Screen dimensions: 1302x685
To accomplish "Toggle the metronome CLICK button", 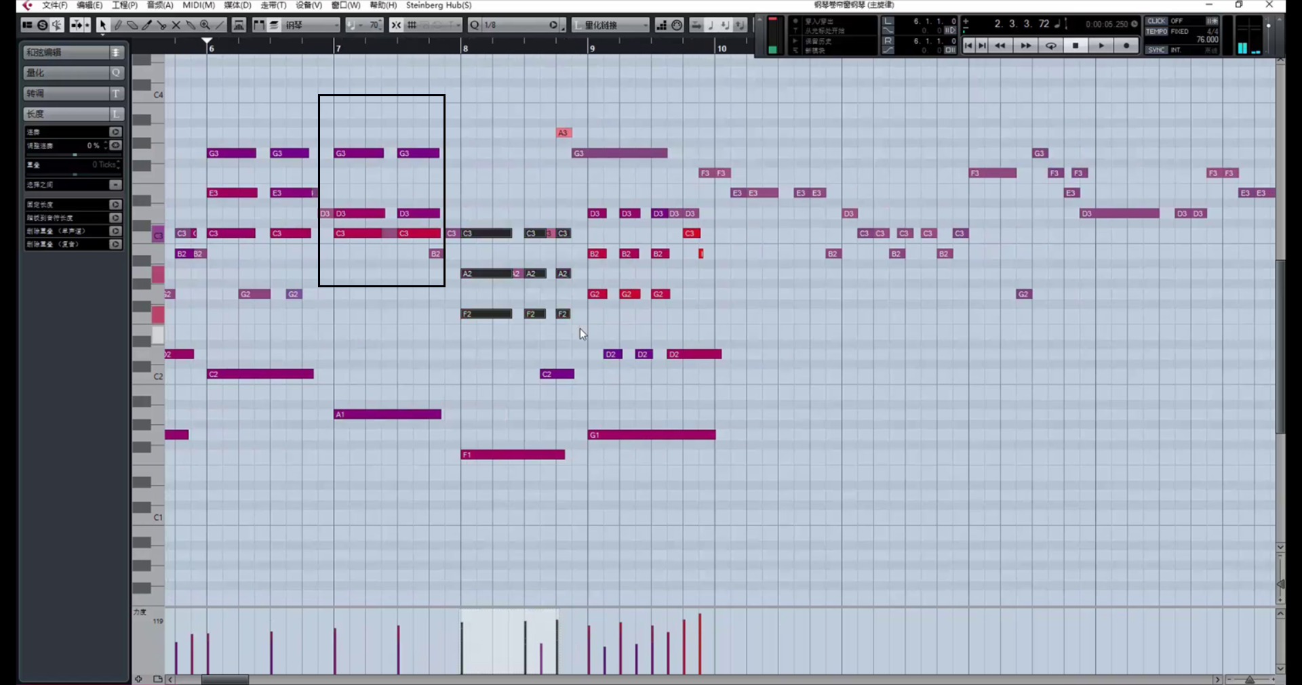I will pos(1157,21).
